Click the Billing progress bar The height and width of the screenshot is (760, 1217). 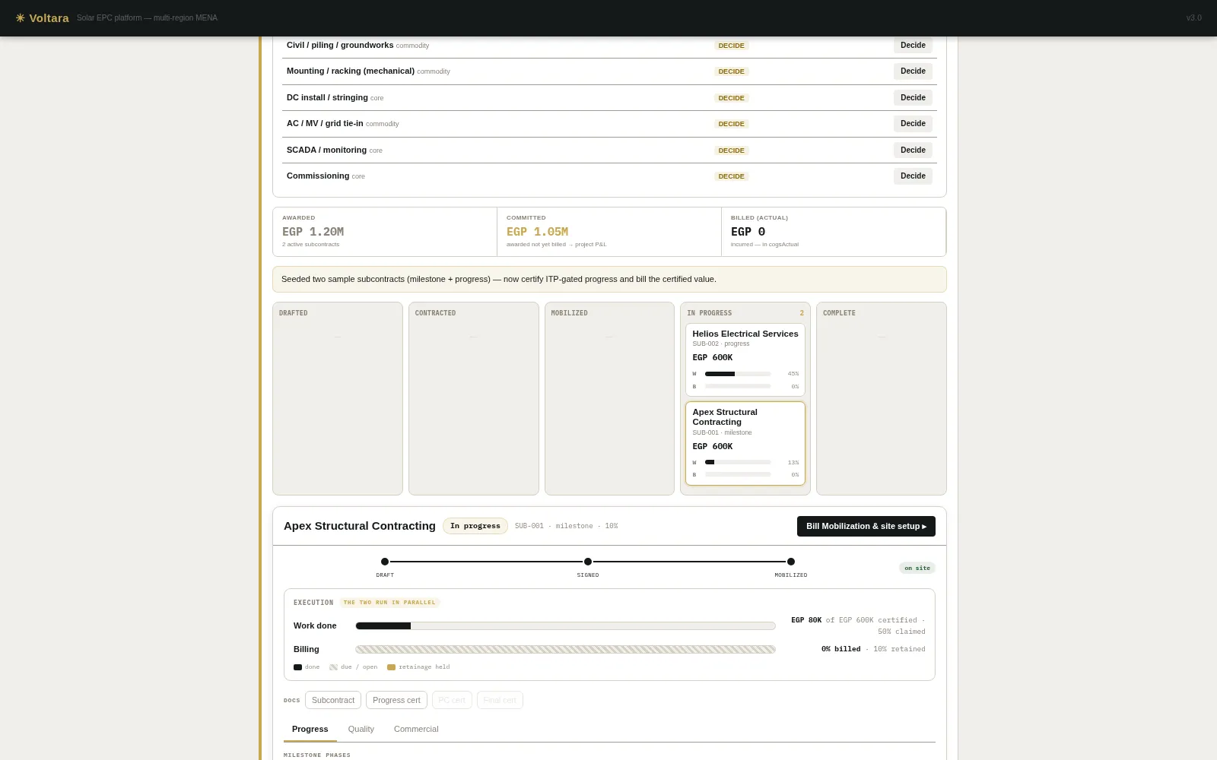coord(565,650)
